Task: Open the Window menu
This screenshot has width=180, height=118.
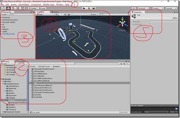Action: tap(60, 4)
